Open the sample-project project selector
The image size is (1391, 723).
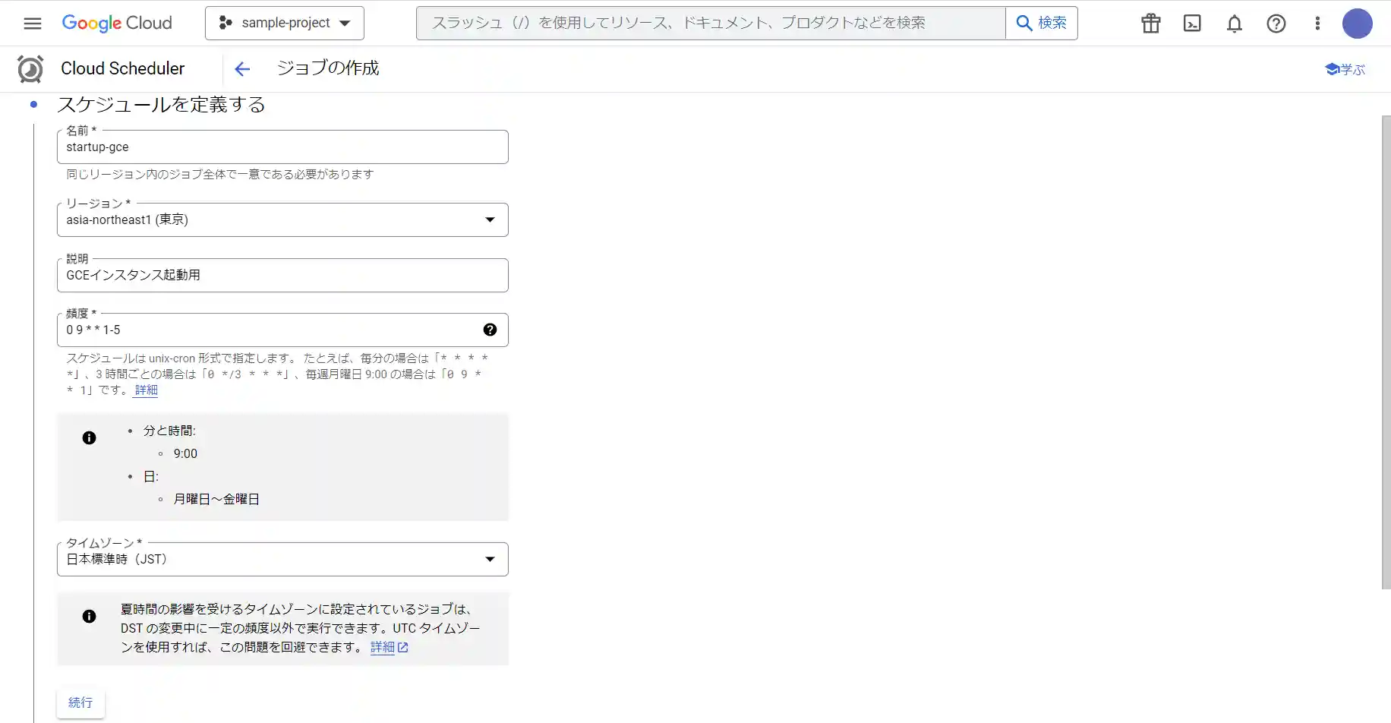pos(285,23)
